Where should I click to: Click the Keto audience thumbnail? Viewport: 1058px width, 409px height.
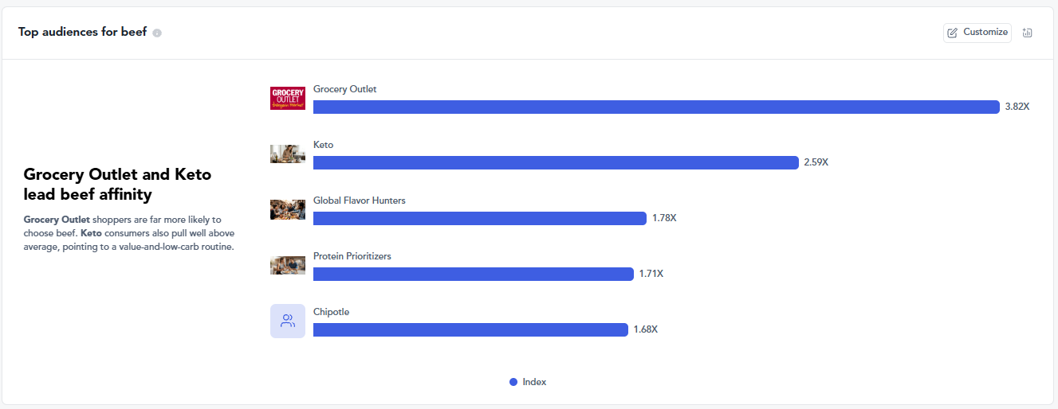tap(288, 154)
